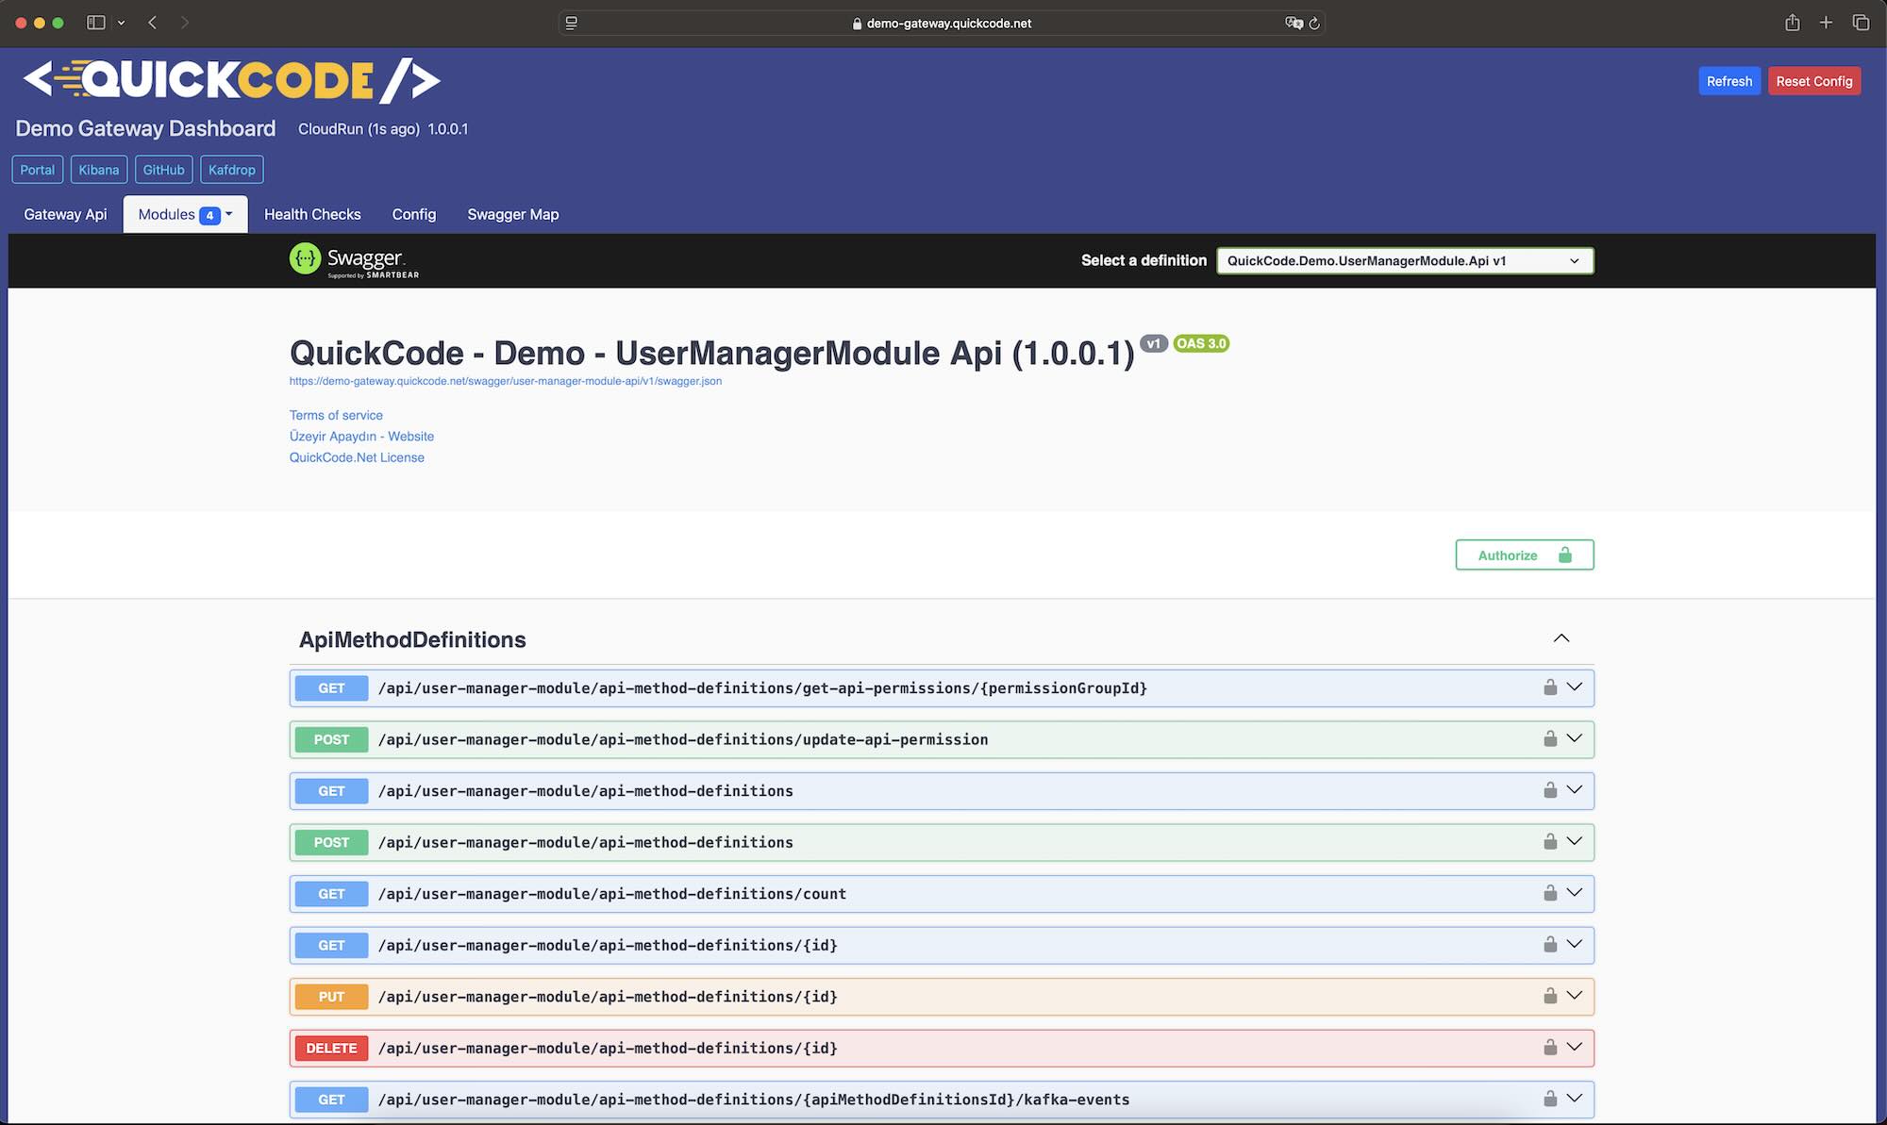Click the Safari share icon
This screenshot has height=1125, width=1887.
1793,23
